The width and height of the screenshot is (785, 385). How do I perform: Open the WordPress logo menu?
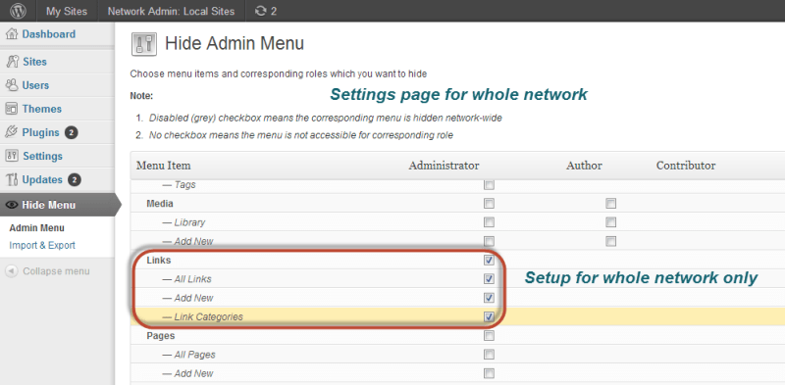pyautogui.click(x=19, y=11)
